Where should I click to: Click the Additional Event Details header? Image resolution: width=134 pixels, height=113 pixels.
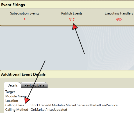67,74
